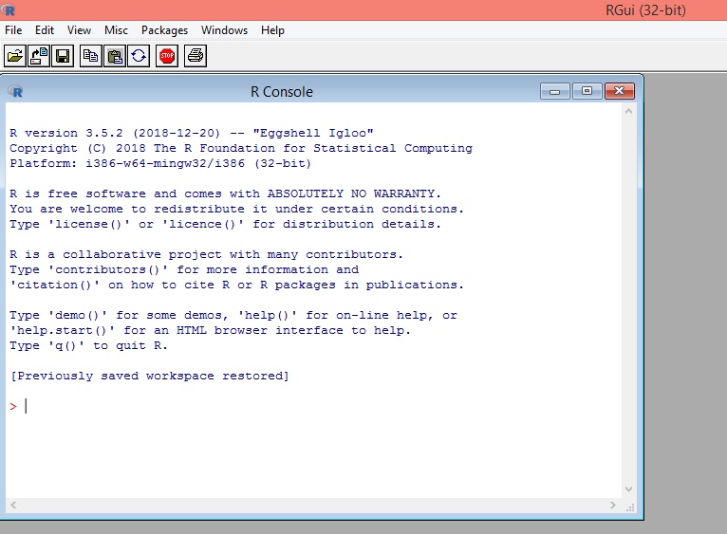Viewport: 727px width, 534px height.
Task: Click the 'help.start()' HTML browser line
Action: pyautogui.click(x=210, y=330)
